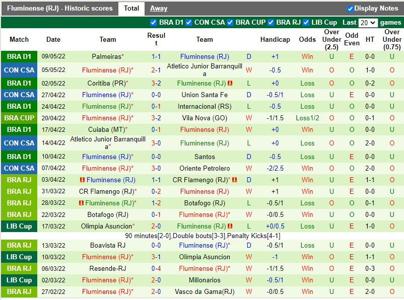This screenshot has width=404, height=300.
Task: Open Vila Nova (GO) team link
Action: tap(205, 118)
